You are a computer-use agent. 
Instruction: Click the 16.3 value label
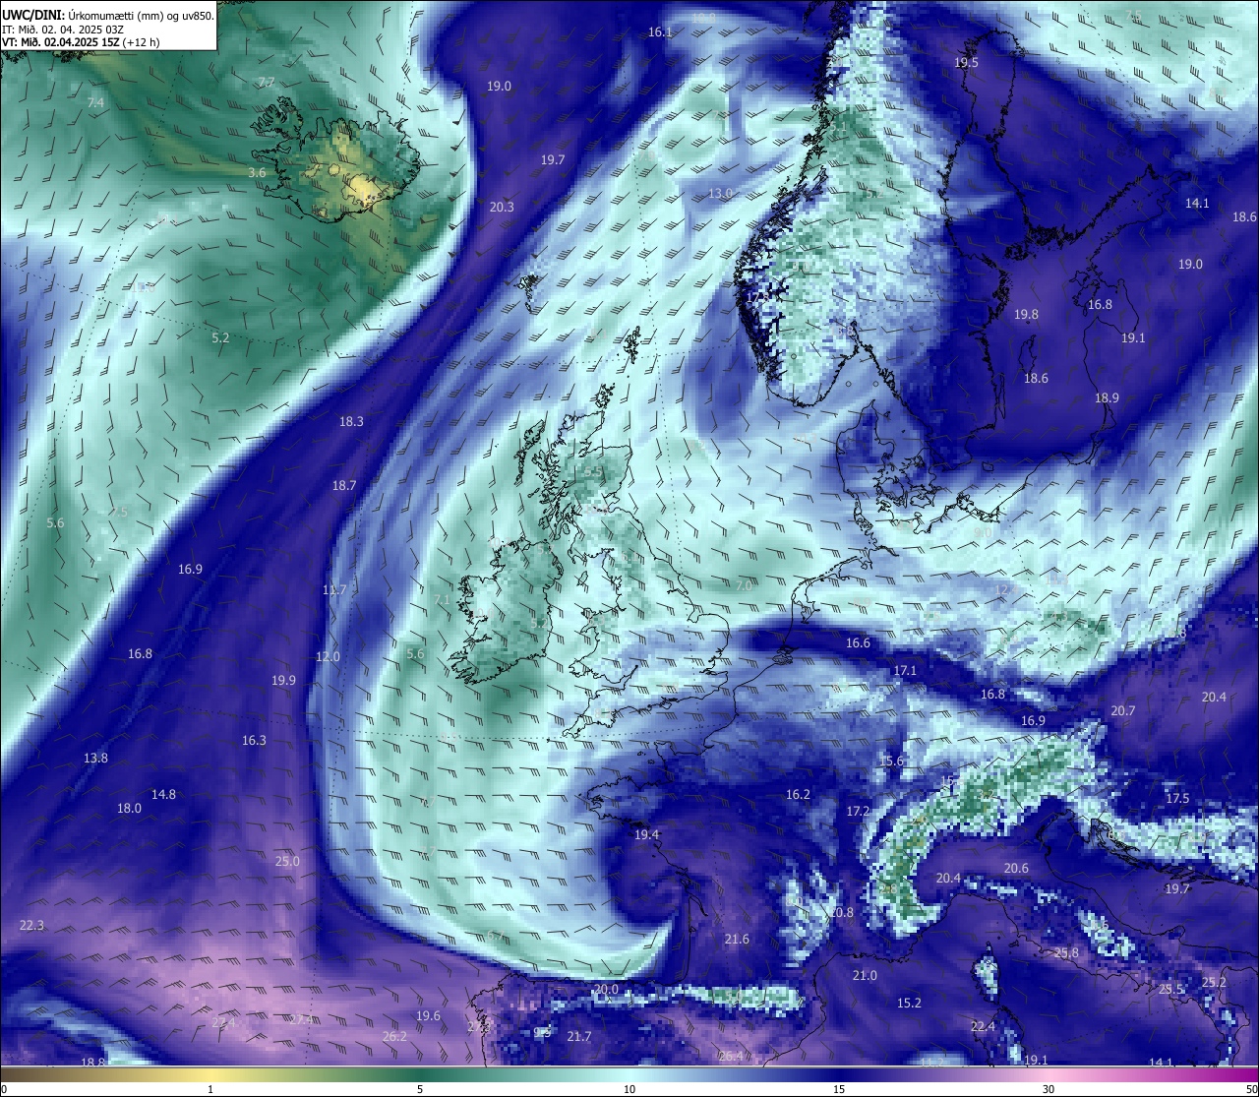tap(254, 740)
